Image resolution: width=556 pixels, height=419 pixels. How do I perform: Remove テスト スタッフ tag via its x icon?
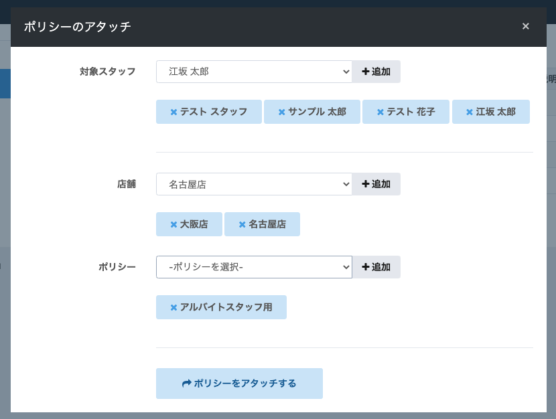click(x=173, y=112)
